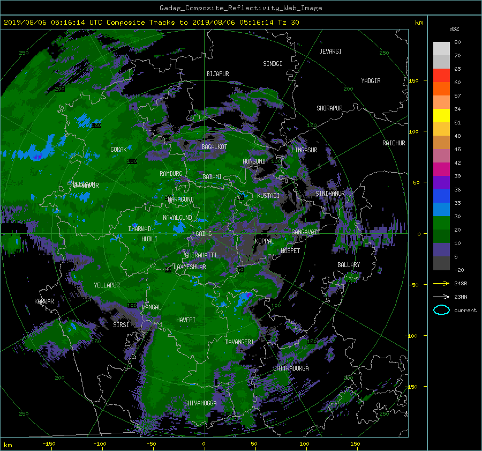Click the SHIVAMOGGA city label
This screenshot has height=451, width=482.
[x=200, y=403]
